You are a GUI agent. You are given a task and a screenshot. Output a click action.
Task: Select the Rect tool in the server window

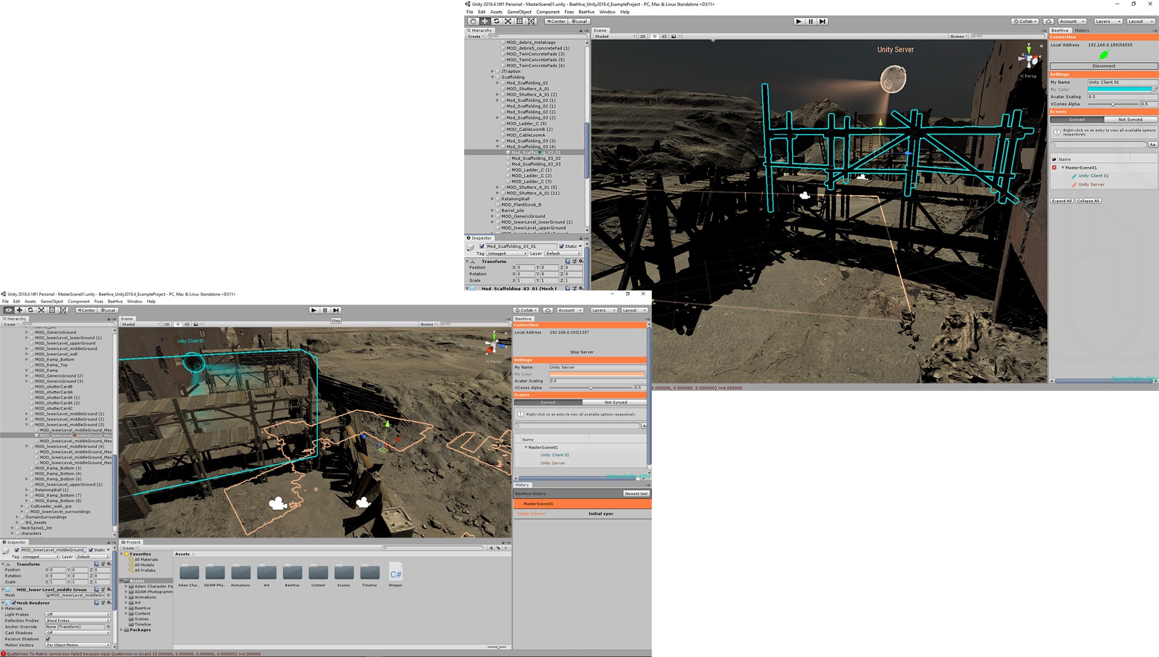pyautogui.click(x=52, y=310)
